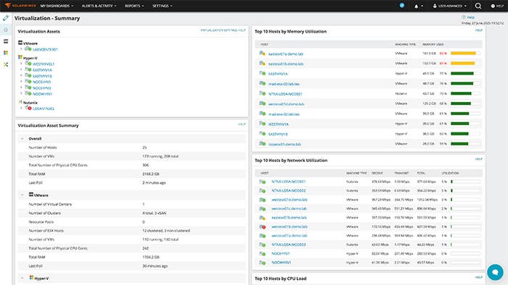Click the status icon beside NTNX-LOSA-NOD003
Image resolution: width=508 pixels, height=285 pixels.
(263, 244)
